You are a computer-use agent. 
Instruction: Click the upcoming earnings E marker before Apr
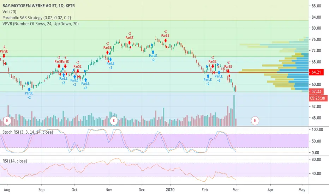[x=255, y=121]
